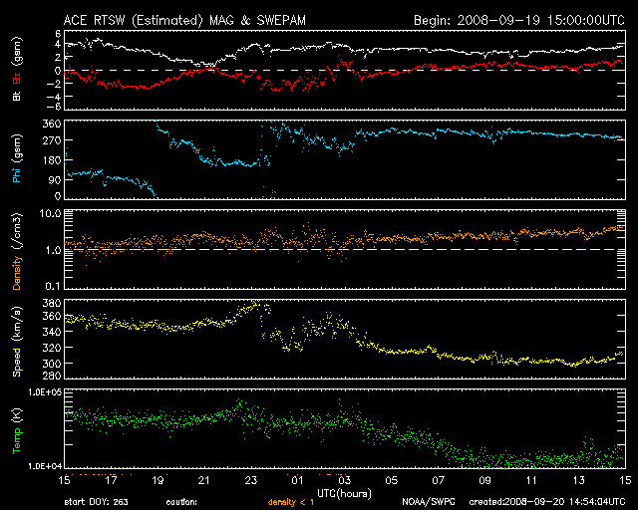Click the '05' hour tick label
The height and width of the screenshot is (510, 638).
pos(391,481)
